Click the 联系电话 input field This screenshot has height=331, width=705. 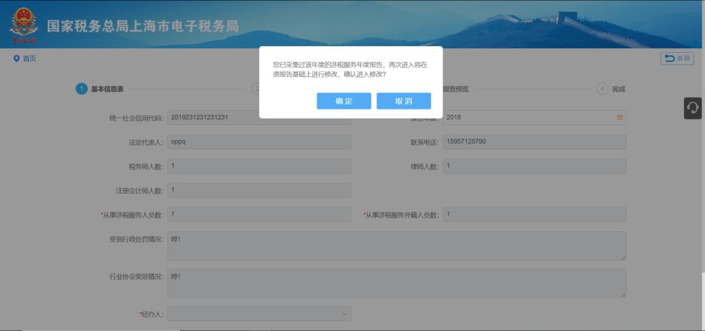(534, 142)
